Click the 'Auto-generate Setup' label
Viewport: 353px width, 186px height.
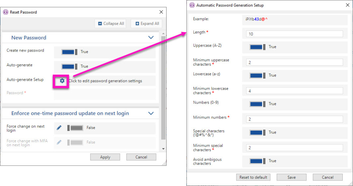[x=25, y=80]
